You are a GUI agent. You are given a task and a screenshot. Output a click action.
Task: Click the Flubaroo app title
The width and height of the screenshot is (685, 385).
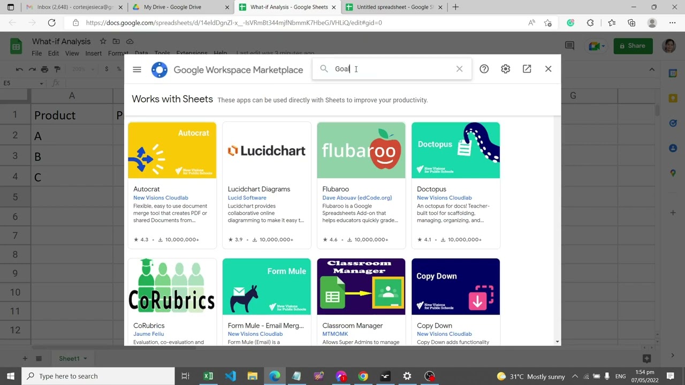point(336,189)
